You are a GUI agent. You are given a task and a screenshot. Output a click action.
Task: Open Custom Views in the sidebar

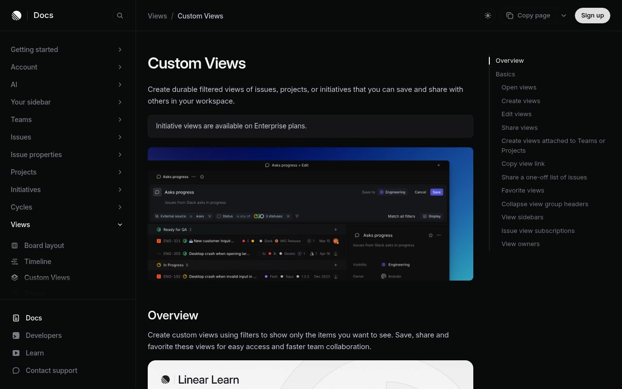coord(47,278)
